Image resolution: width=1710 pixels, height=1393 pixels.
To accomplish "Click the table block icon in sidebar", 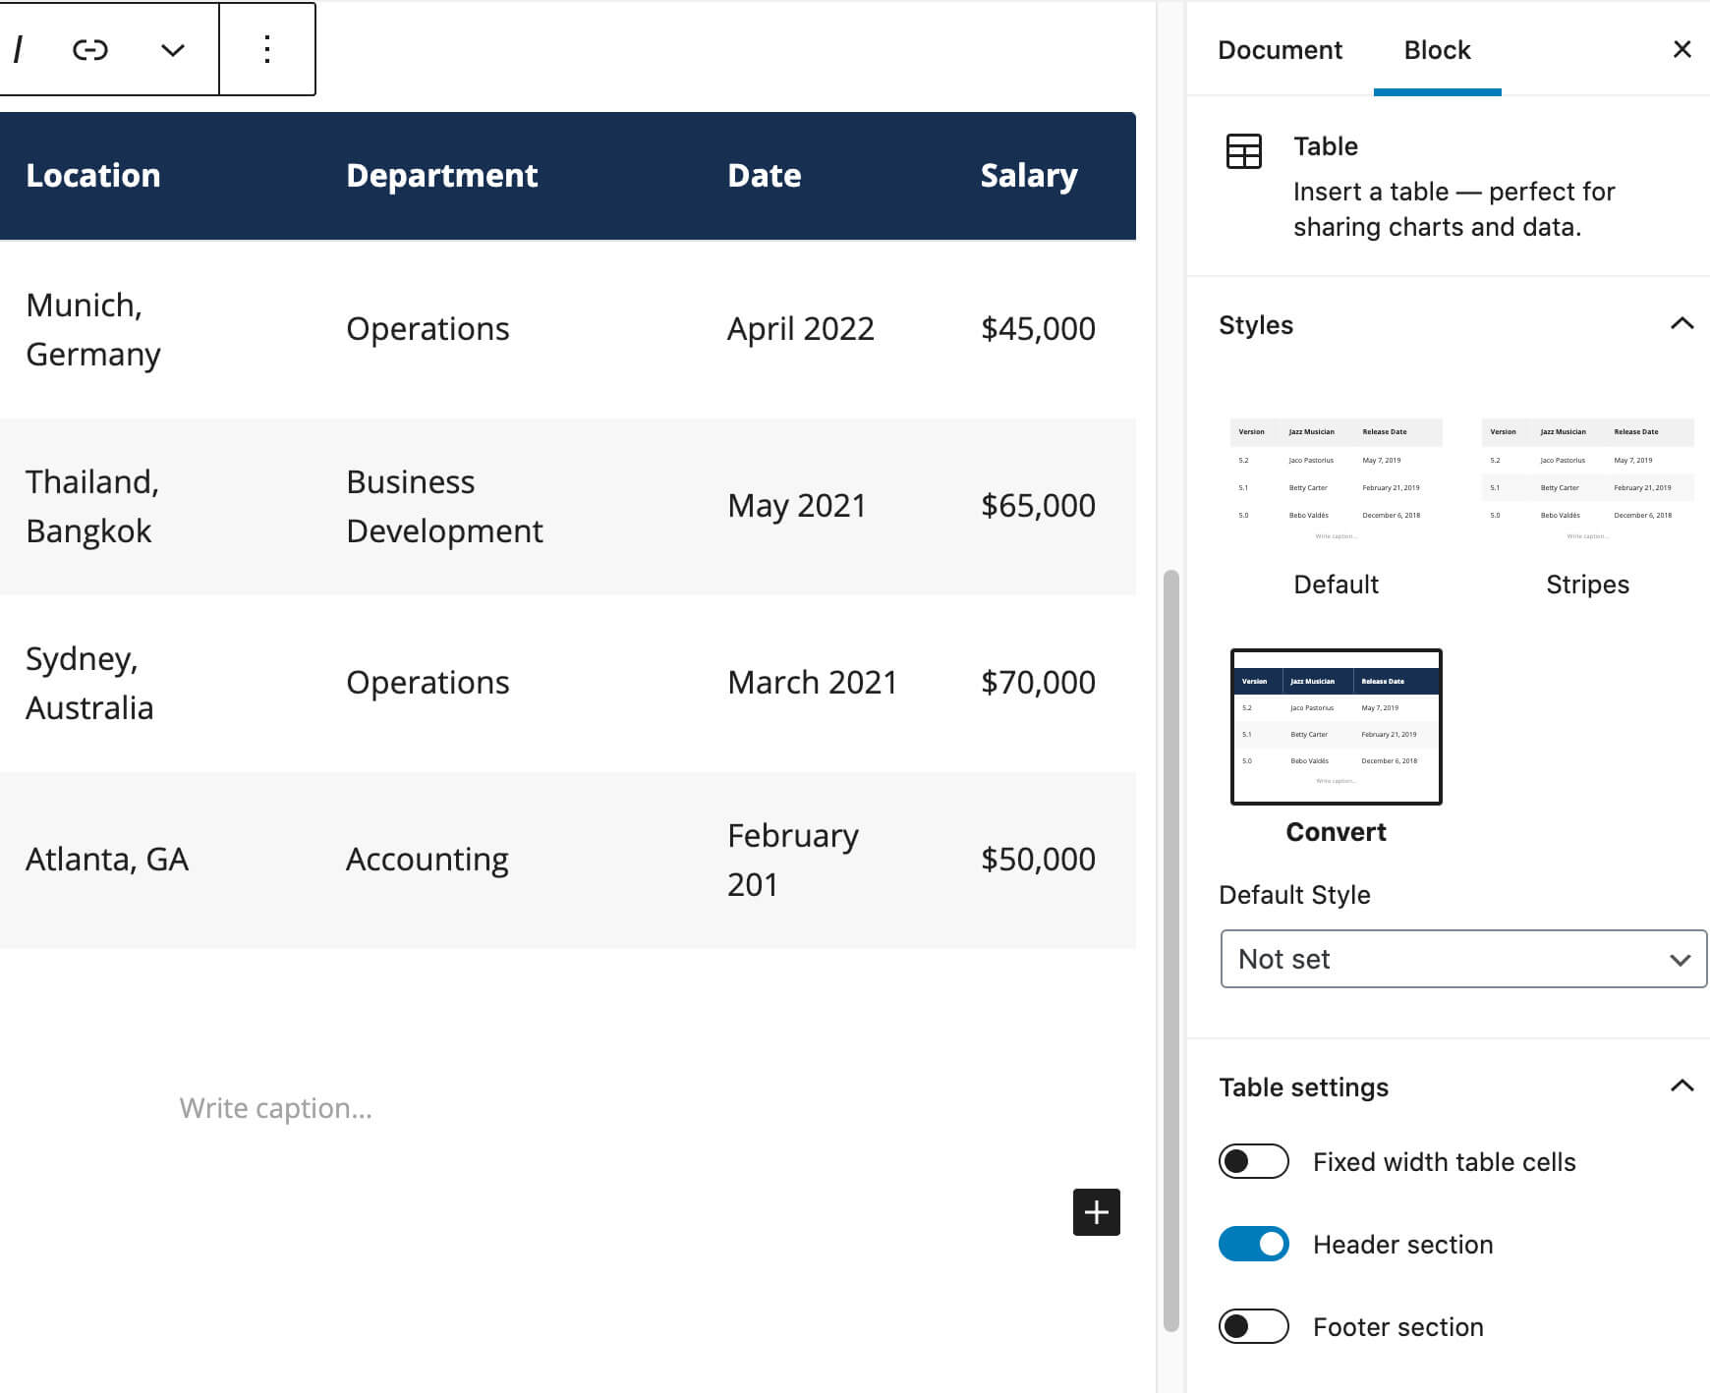I will [x=1243, y=151].
